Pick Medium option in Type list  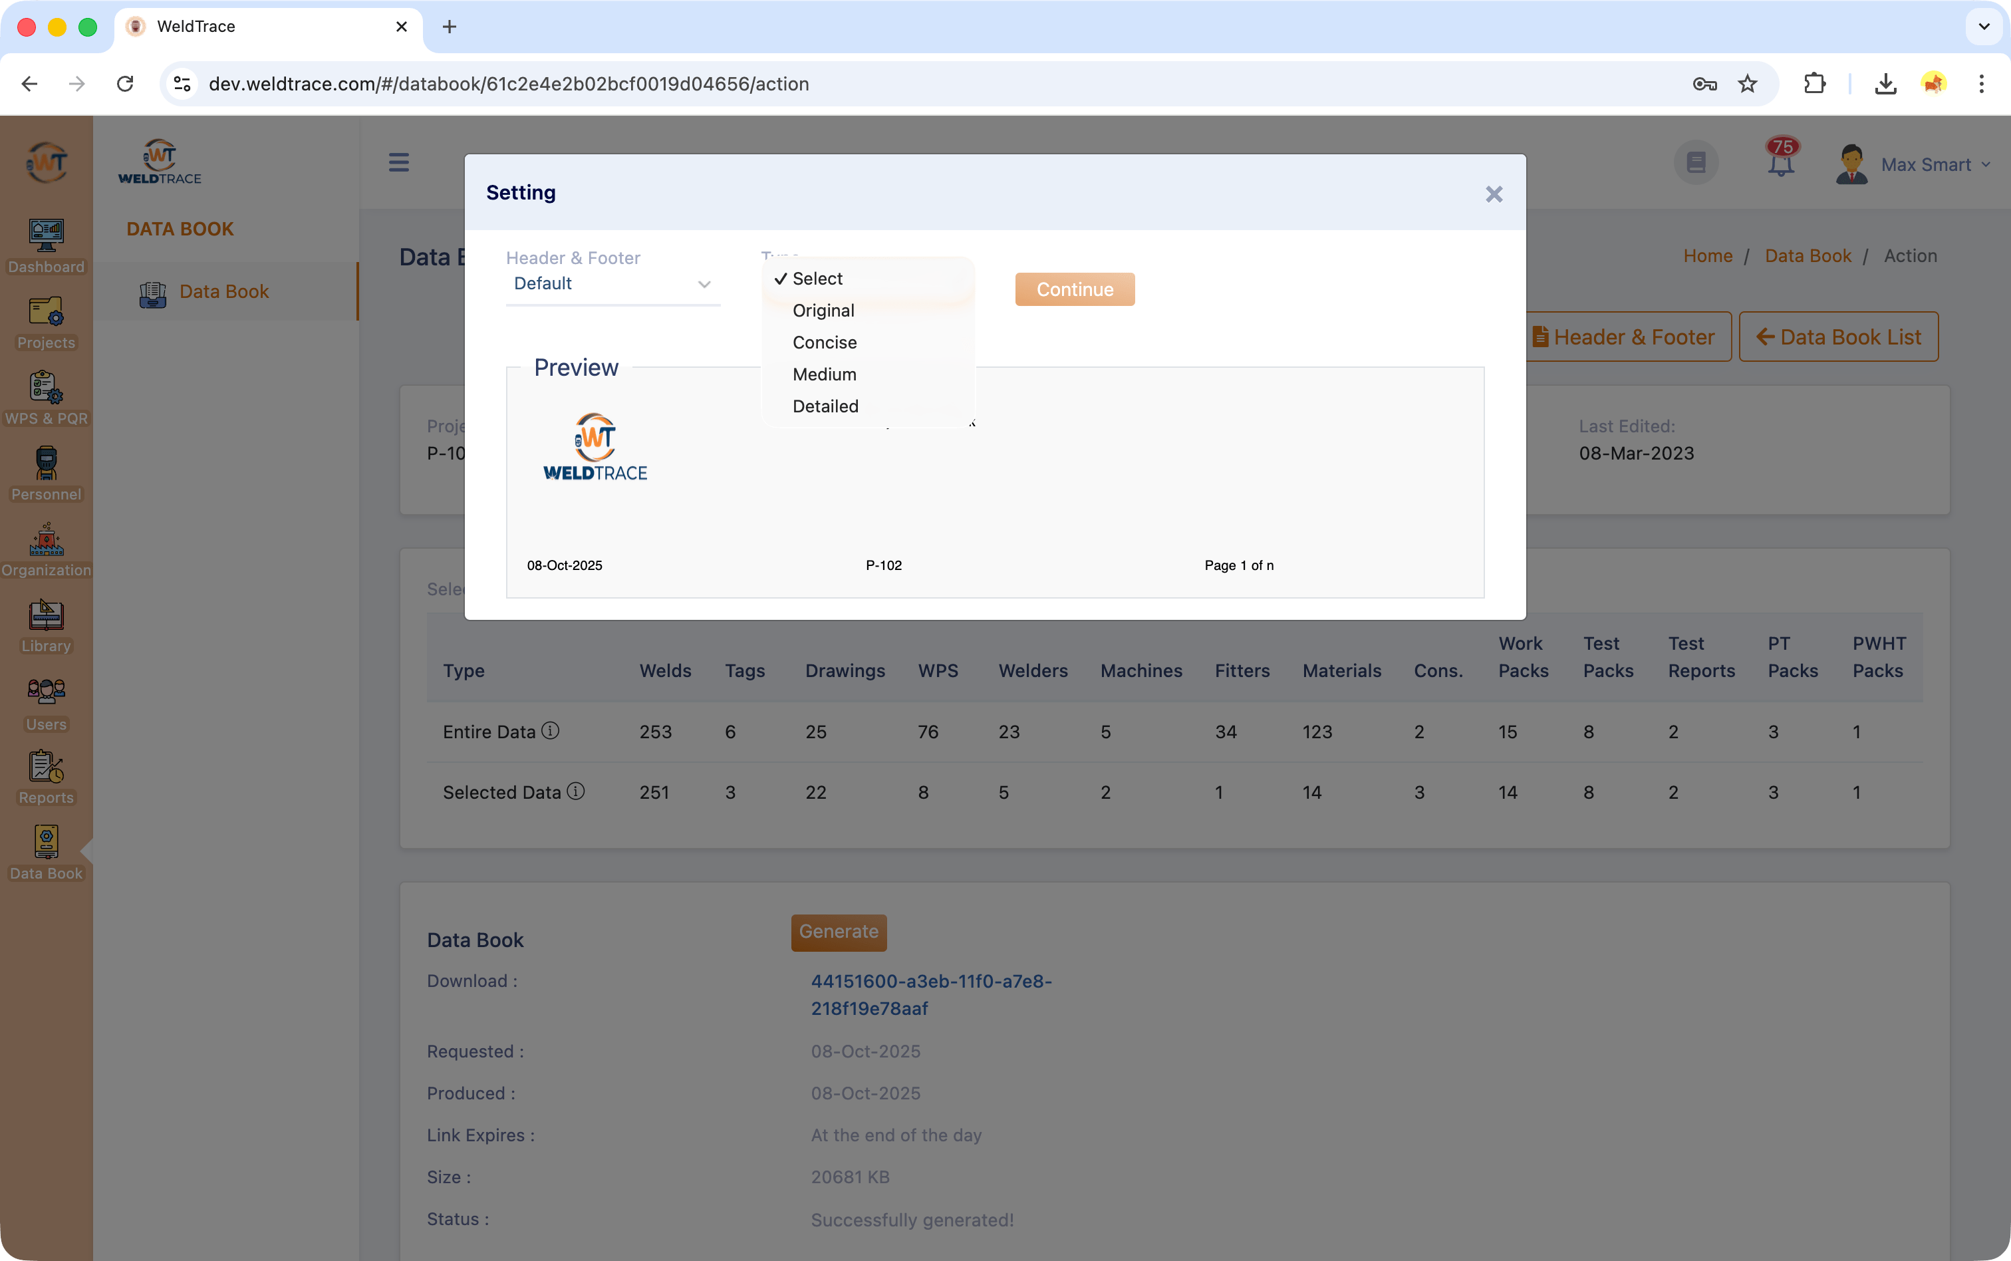tap(824, 374)
